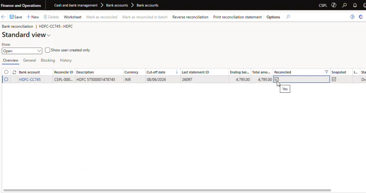Open the Copilot icon in header
The width and height of the screenshot is (366, 193).
pyautogui.click(x=334, y=5)
